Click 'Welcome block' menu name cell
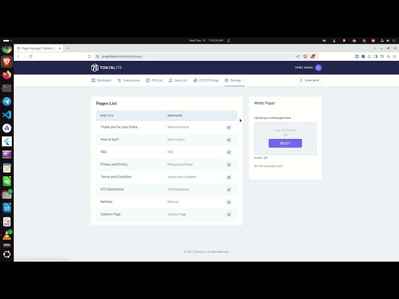Screen dimensions: 399x299 point(178,127)
